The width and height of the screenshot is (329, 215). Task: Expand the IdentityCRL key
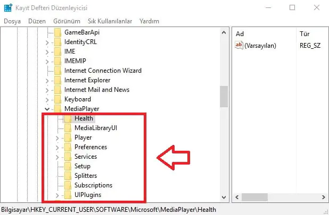click(47, 42)
